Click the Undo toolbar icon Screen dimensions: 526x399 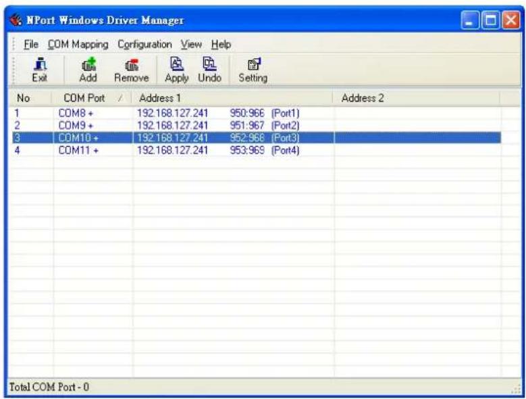[x=210, y=70]
